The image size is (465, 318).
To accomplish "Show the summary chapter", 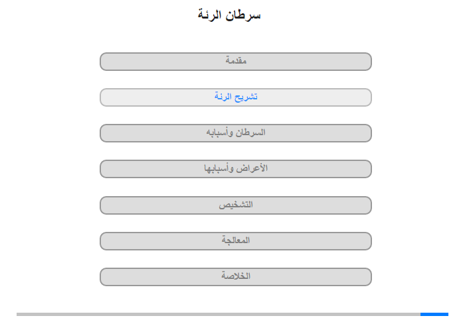I will (x=236, y=276).
